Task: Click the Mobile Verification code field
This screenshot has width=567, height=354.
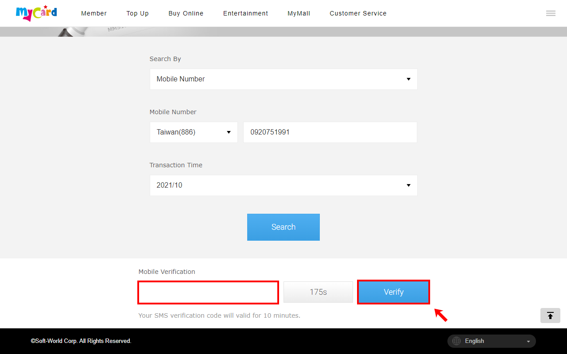Action: tap(208, 292)
